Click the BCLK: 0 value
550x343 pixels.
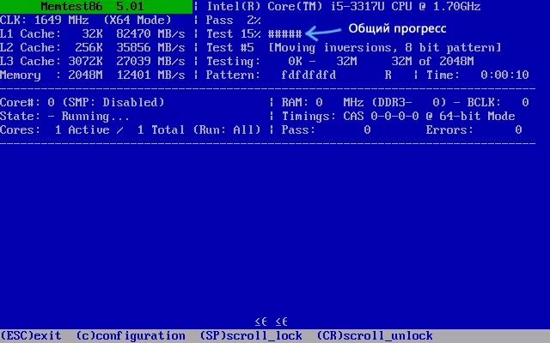(498, 102)
